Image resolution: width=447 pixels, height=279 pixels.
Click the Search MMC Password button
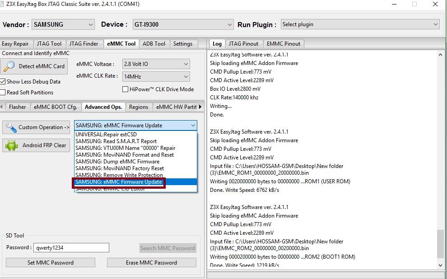pyautogui.click(x=168, y=248)
